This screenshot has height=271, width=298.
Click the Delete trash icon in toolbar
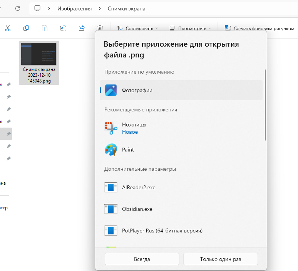(100, 28)
